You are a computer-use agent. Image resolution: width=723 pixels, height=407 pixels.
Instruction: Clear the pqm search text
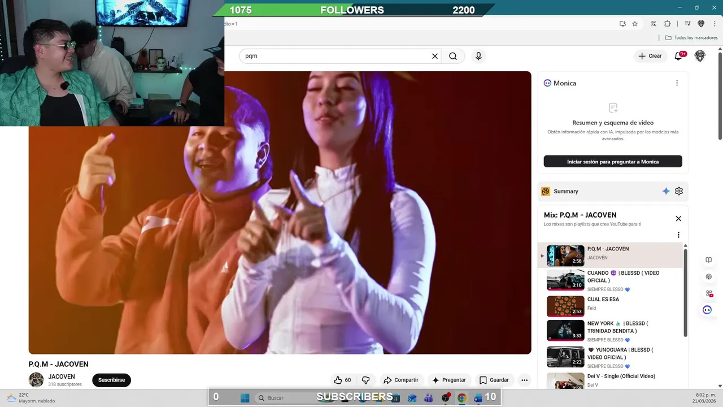435,56
